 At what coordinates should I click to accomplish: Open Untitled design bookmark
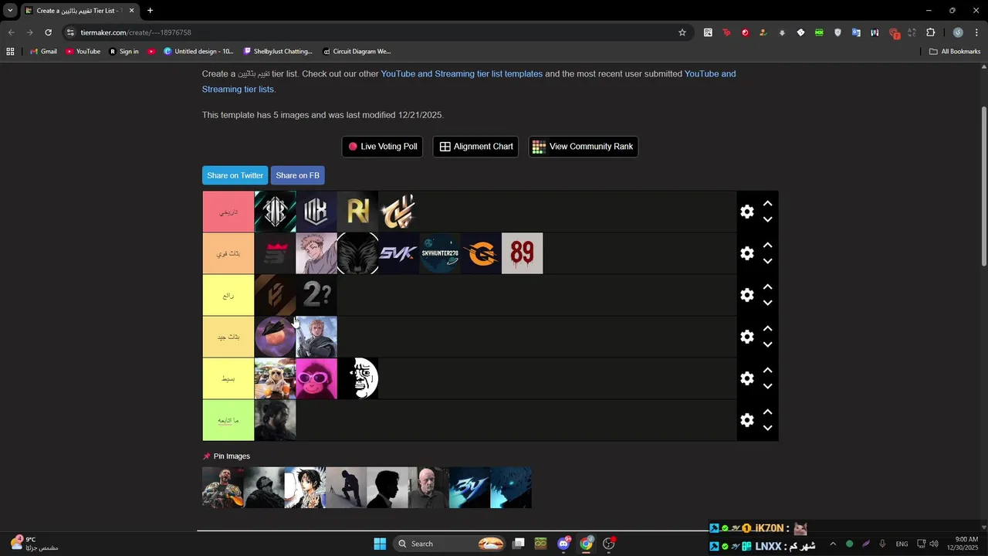coord(198,52)
